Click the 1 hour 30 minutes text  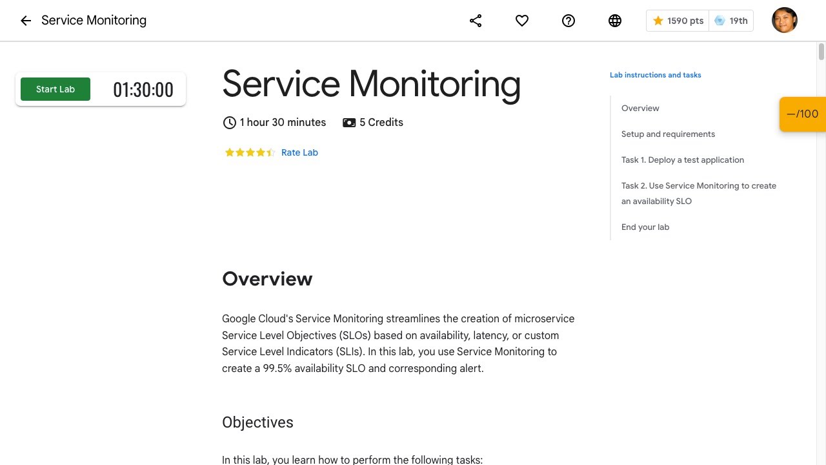283,122
